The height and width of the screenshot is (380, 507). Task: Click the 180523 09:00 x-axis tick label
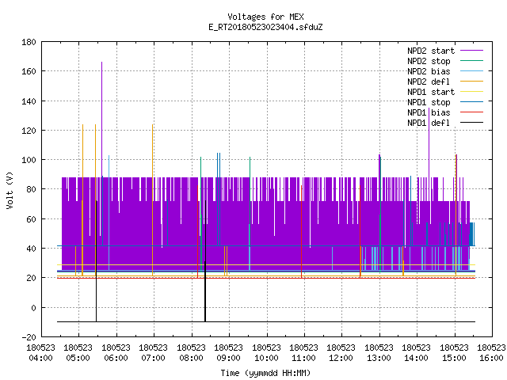click(x=228, y=353)
